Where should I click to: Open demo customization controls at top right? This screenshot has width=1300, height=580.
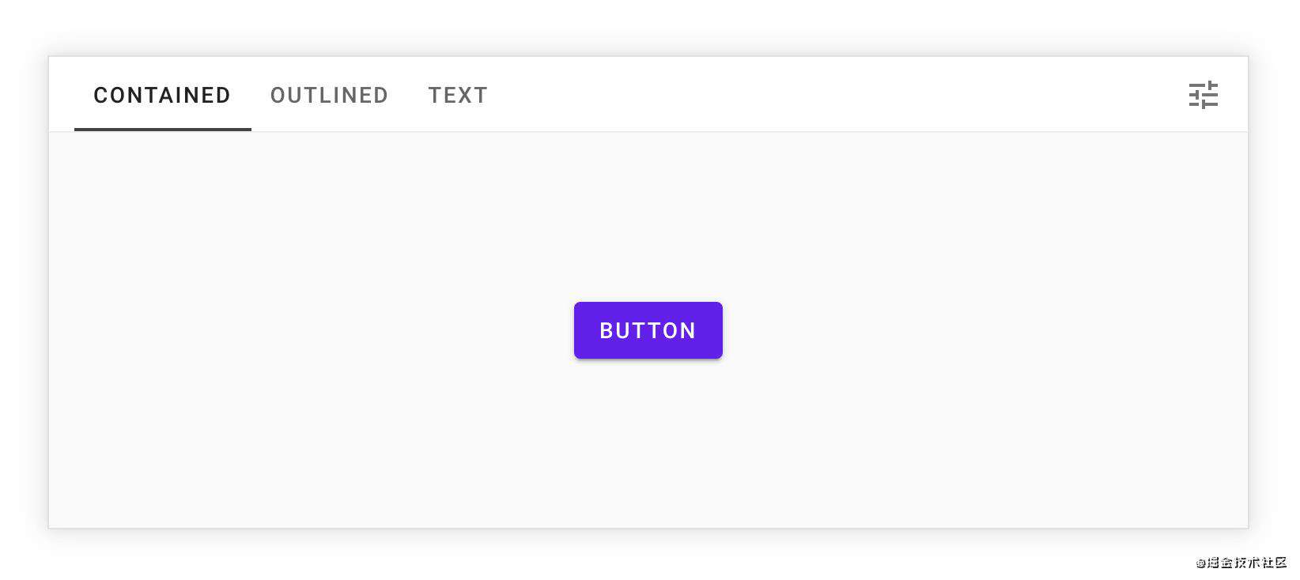pyautogui.click(x=1203, y=95)
